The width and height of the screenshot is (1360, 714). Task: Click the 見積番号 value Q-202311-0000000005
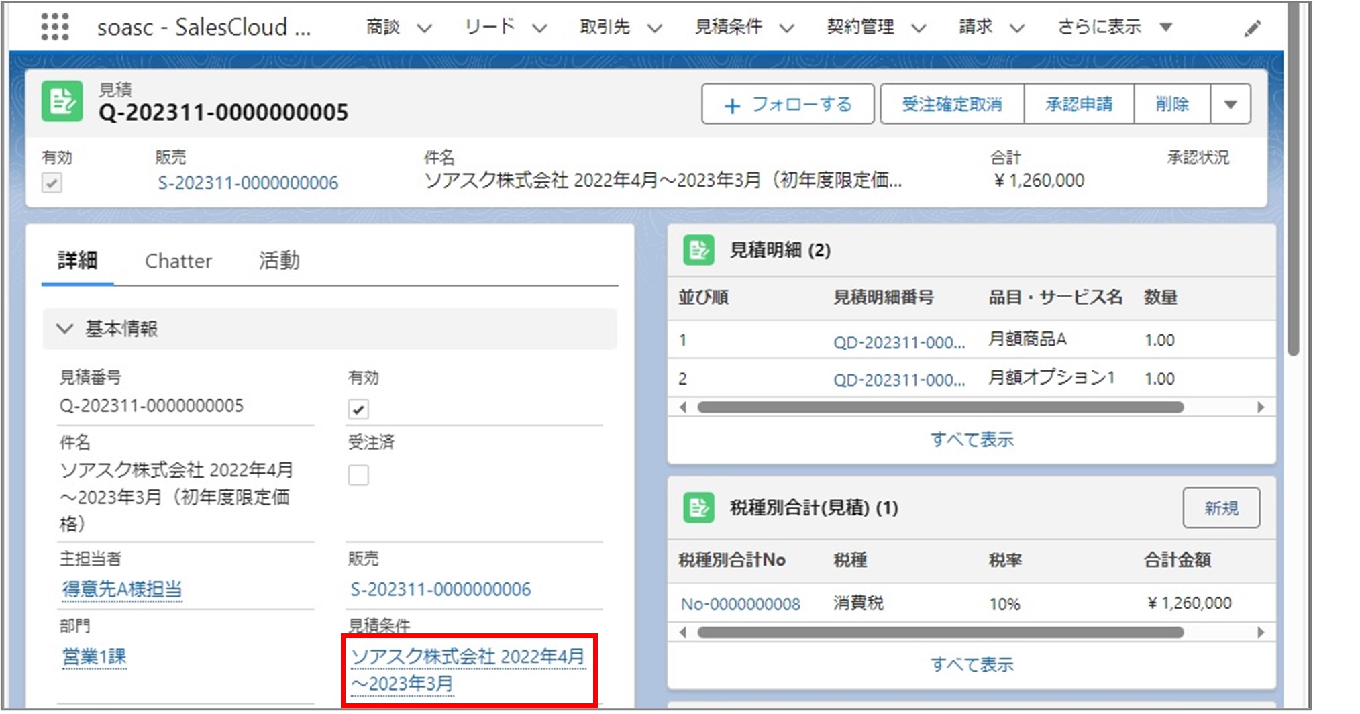click(152, 406)
